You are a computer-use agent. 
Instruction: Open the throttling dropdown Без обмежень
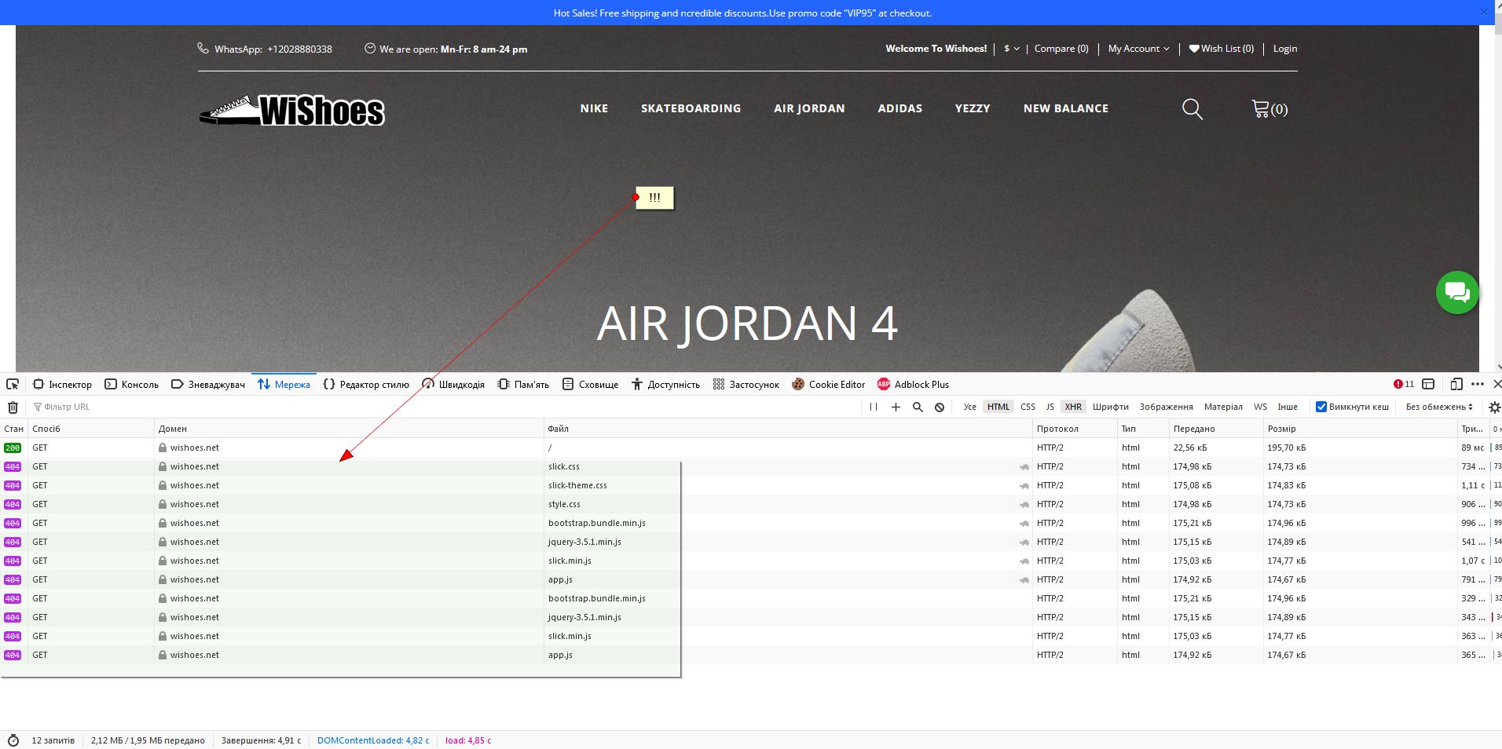tap(1439, 407)
